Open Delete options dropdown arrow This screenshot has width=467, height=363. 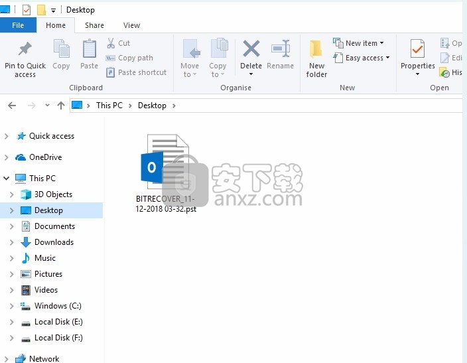click(251, 74)
